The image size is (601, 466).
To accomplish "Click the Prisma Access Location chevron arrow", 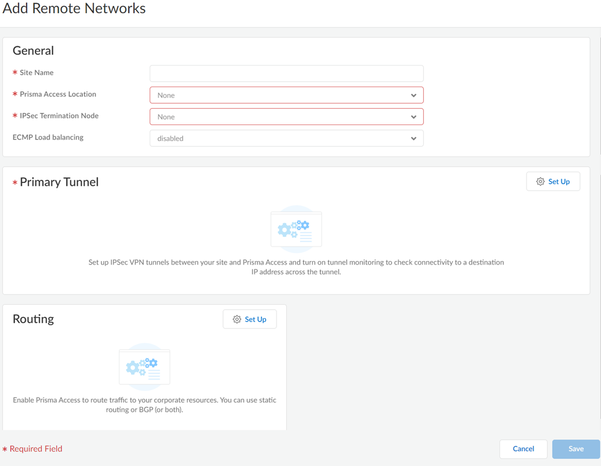I will 413,95.
